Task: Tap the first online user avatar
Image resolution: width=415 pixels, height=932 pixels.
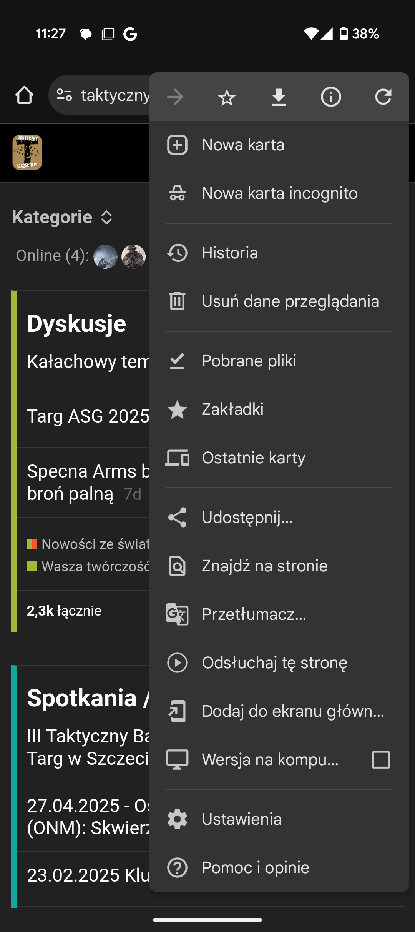Action: click(x=105, y=256)
